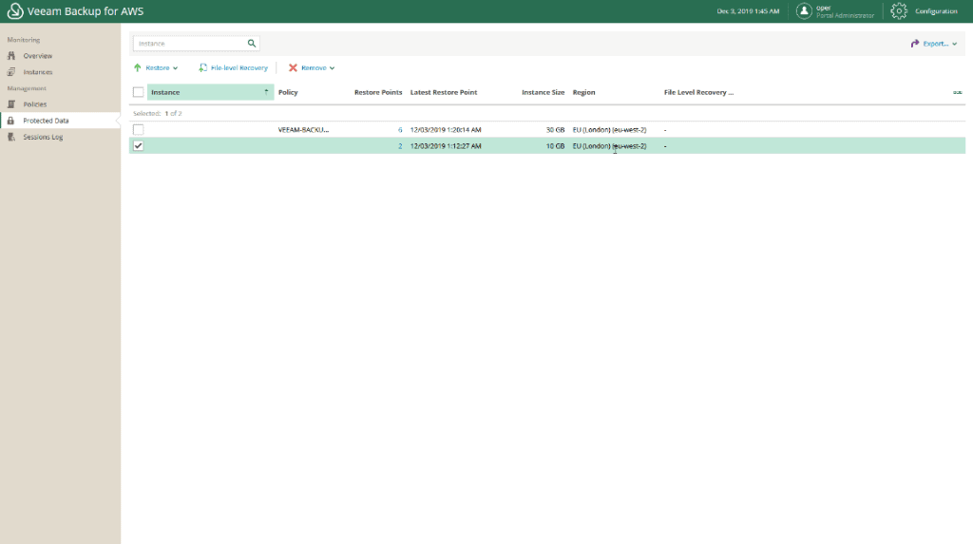Open Configuration settings link

(x=936, y=11)
